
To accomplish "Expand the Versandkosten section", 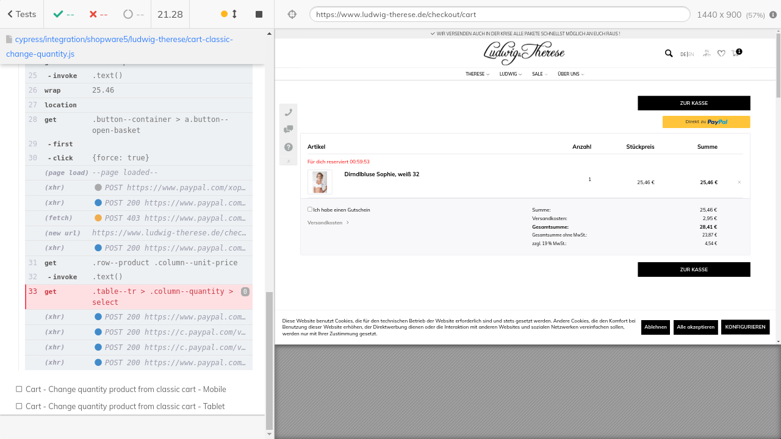I will pyautogui.click(x=328, y=223).
